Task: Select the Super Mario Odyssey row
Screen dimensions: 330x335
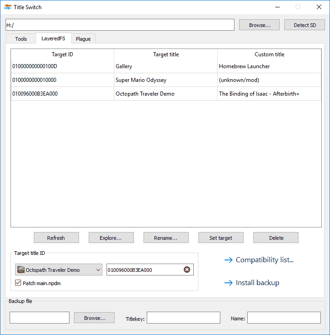Action: coord(166,80)
